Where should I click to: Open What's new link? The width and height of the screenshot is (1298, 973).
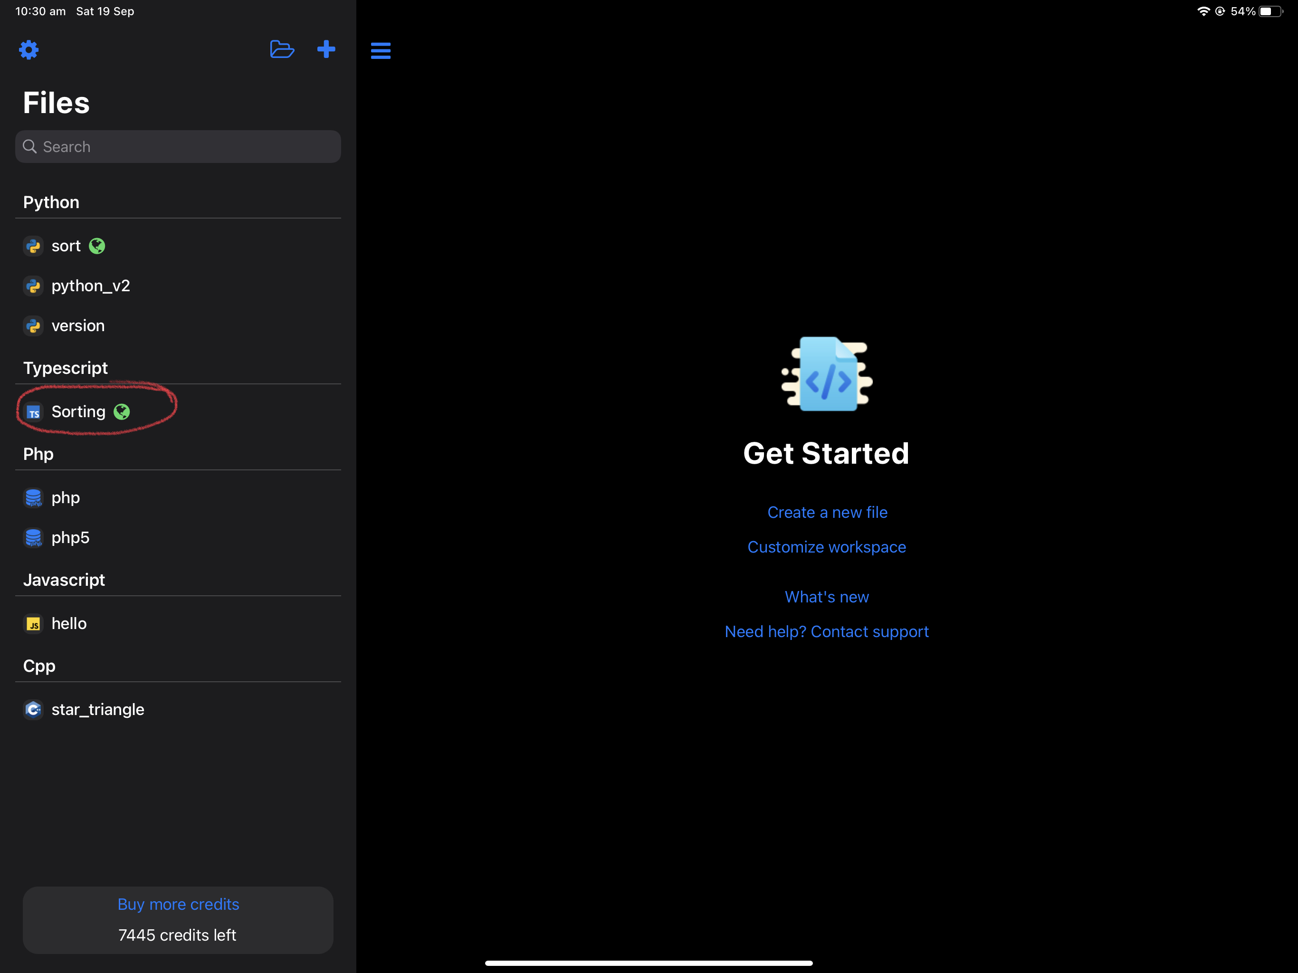pos(827,597)
